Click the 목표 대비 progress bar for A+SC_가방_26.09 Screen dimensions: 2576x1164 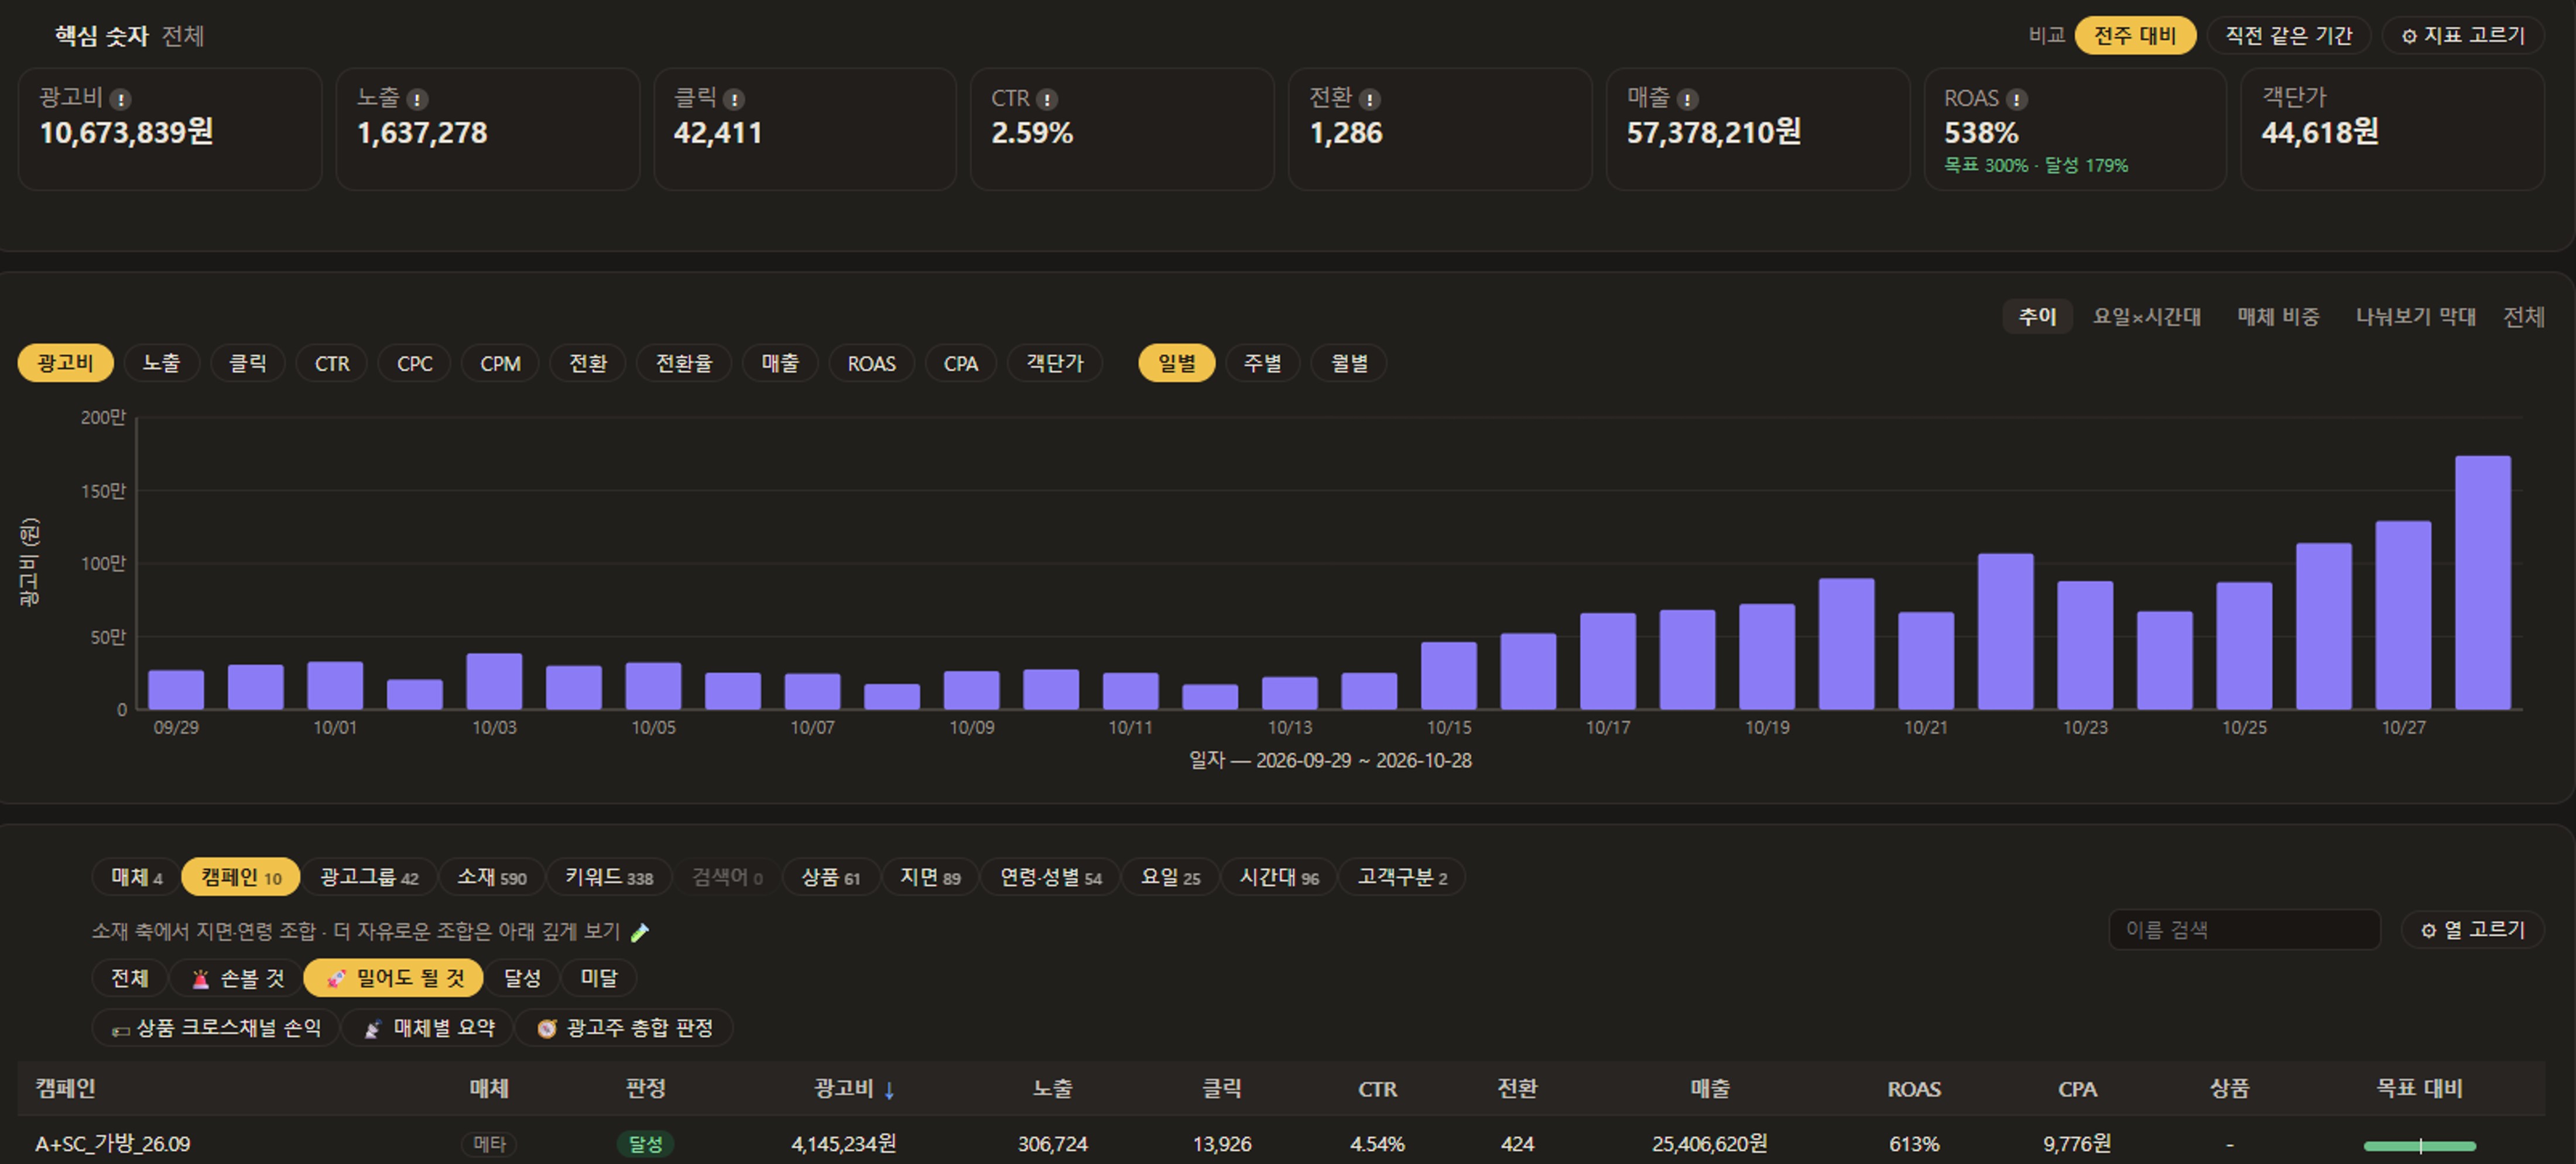[x=2419, y=1146]
